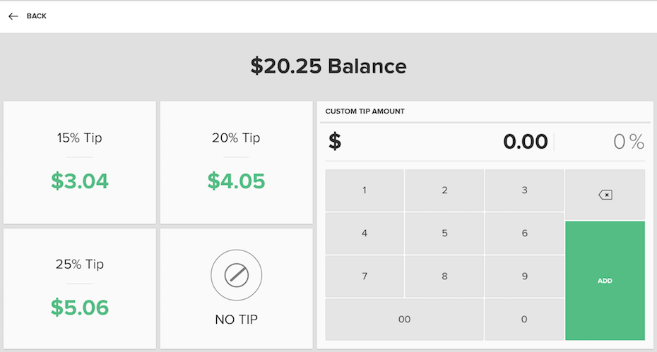Enter digit 7 on the keypad
Image resolution: width=657 pixels, height=352 pixels.
(x=365, y=277)
